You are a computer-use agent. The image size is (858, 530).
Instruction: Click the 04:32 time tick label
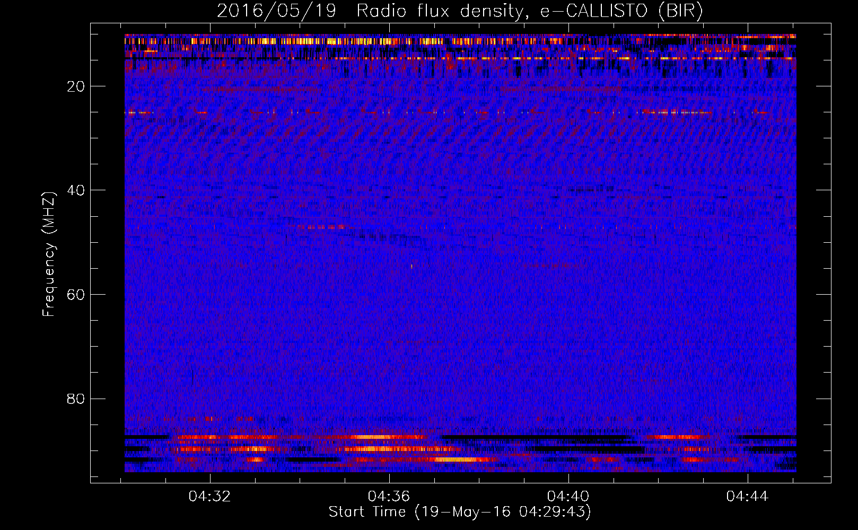[210, 497]
